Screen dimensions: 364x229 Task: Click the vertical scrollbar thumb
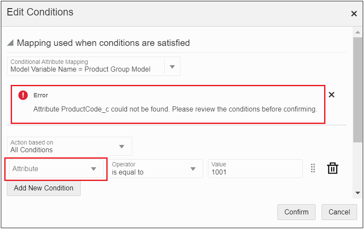click(358, 89)
